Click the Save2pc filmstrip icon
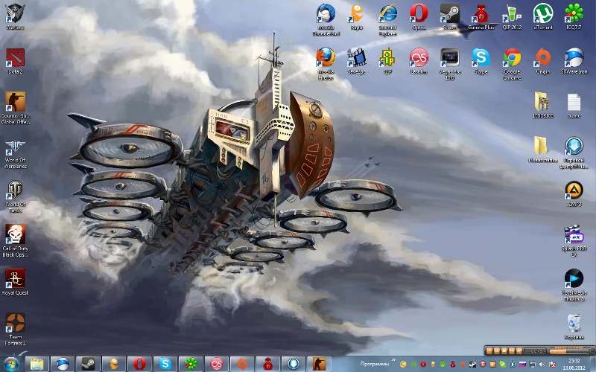Screen dimensions: 596x372 click(357, 61)
